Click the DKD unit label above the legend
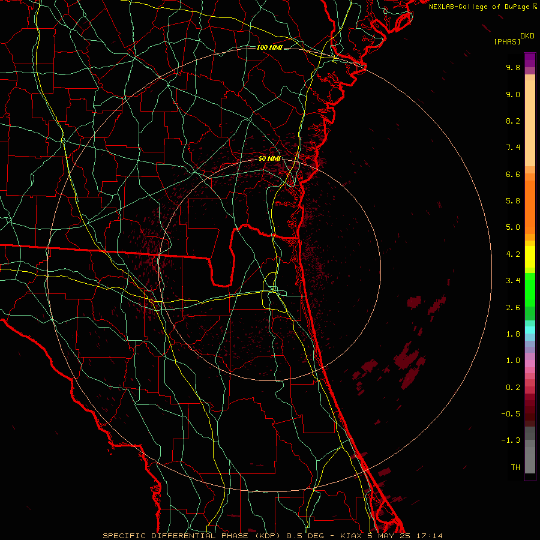The height and width of the screenshot is (540, 540). point(527,36)
